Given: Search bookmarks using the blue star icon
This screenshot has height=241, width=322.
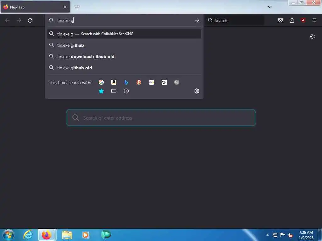Looking at the screenshot, I should pyautogui.click(x=101, y=91).
